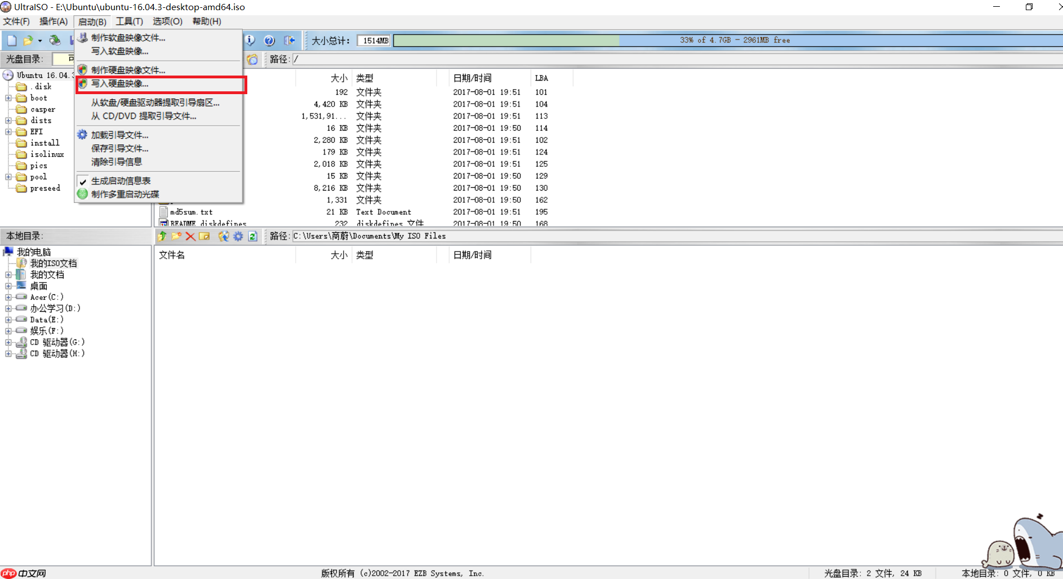
Task: Open the 操作(A) menu
Action: [x=54, y=21]
